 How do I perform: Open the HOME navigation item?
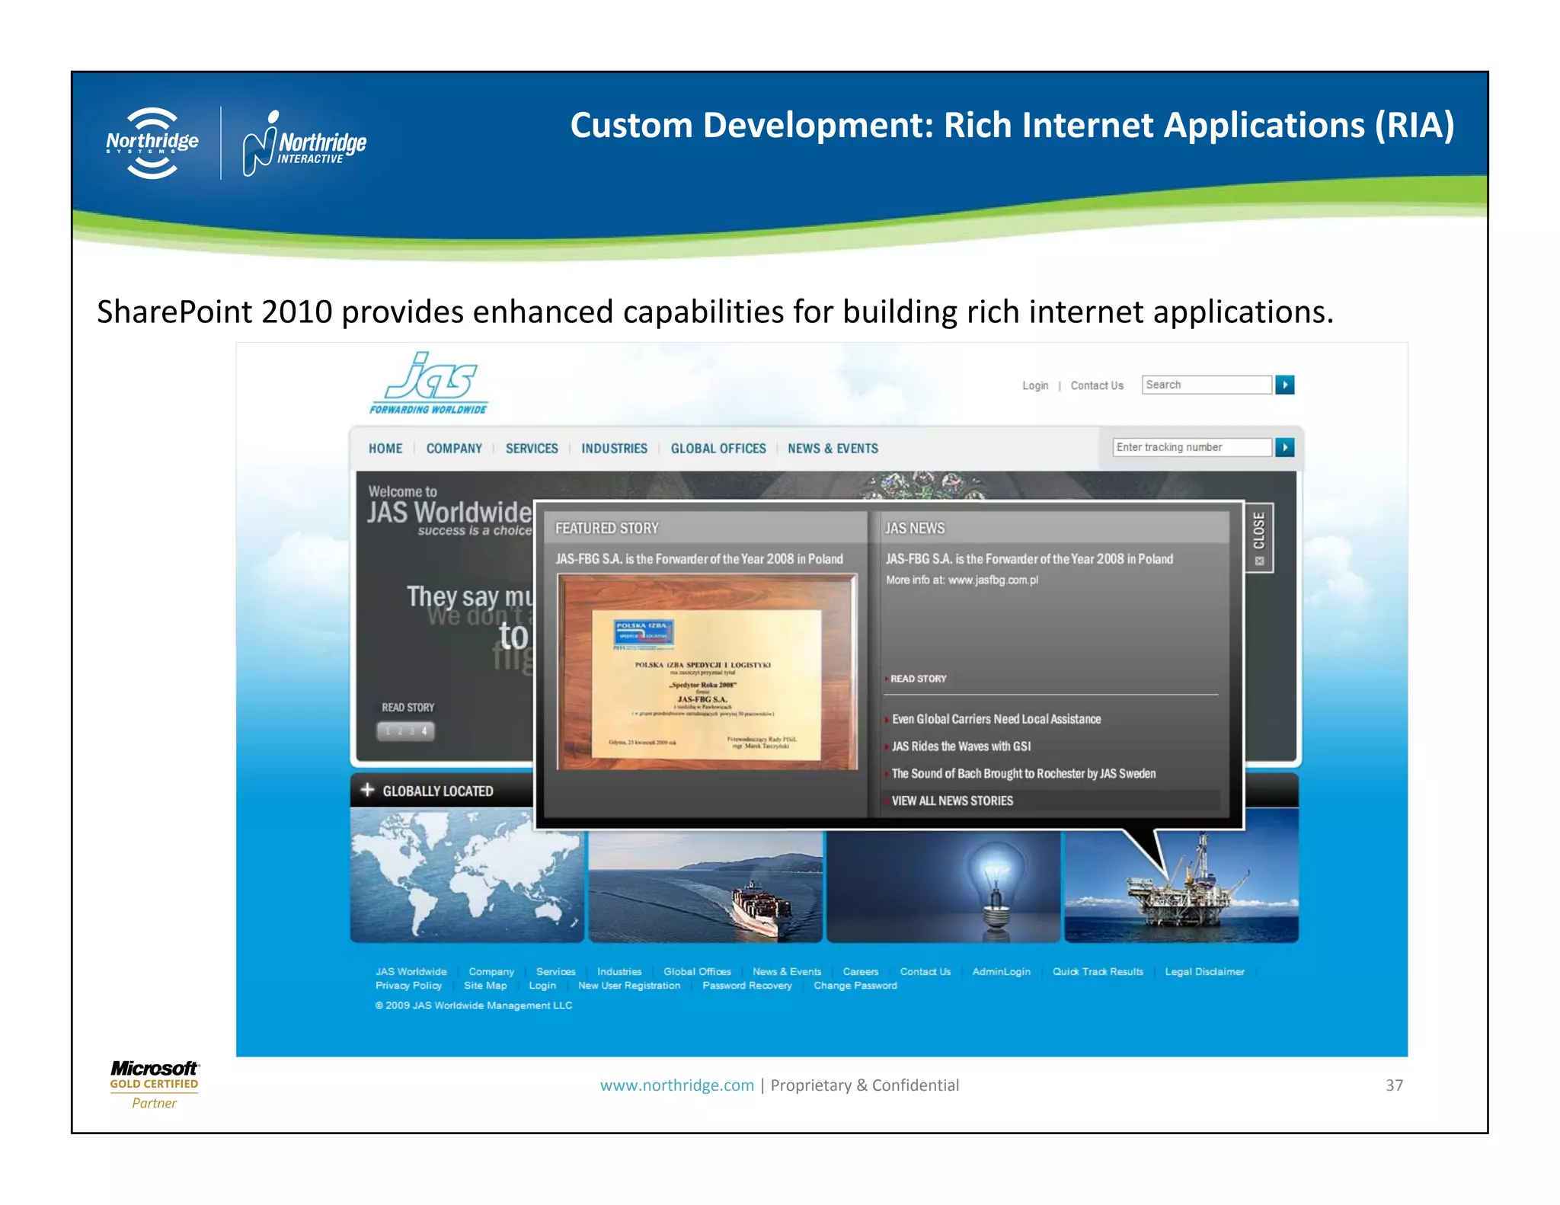(x=385, y=449)
